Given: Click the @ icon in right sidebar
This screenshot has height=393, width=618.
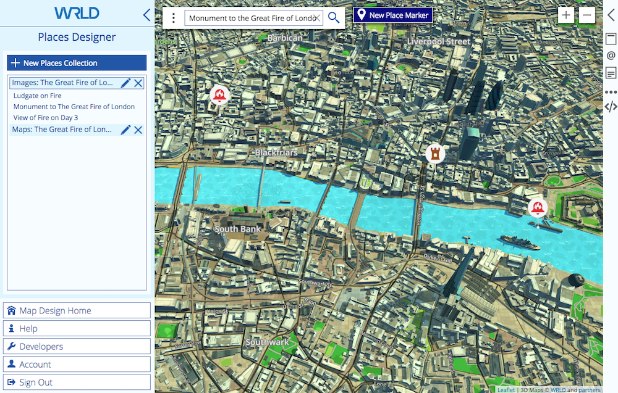Looking at the screenshot, I should (x=611, y=56).
